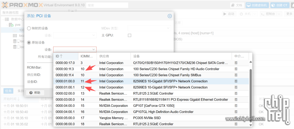This screenshot has width=294, height=129.
Task: Select device 0000:01:00.0 82599ES row
Action: tap(150, 81)
